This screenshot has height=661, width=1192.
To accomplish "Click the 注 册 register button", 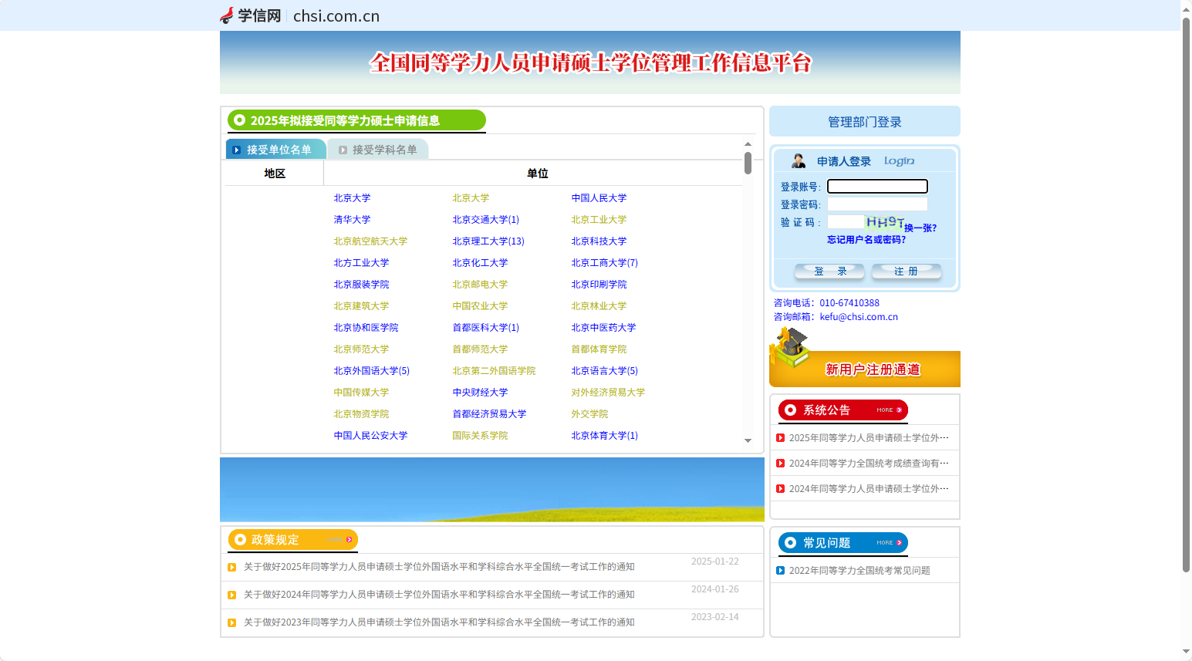I will (x=906, y=271).
